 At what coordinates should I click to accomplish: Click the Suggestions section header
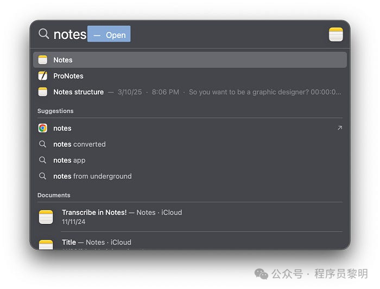click(55, 111)
